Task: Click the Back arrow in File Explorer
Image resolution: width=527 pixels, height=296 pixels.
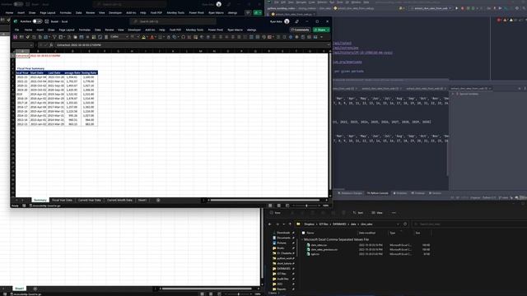Action: [270, 224]
